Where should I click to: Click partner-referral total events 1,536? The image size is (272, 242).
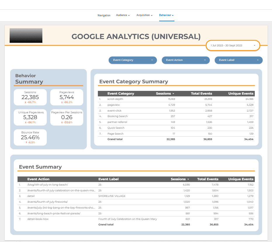pos(209,122)
